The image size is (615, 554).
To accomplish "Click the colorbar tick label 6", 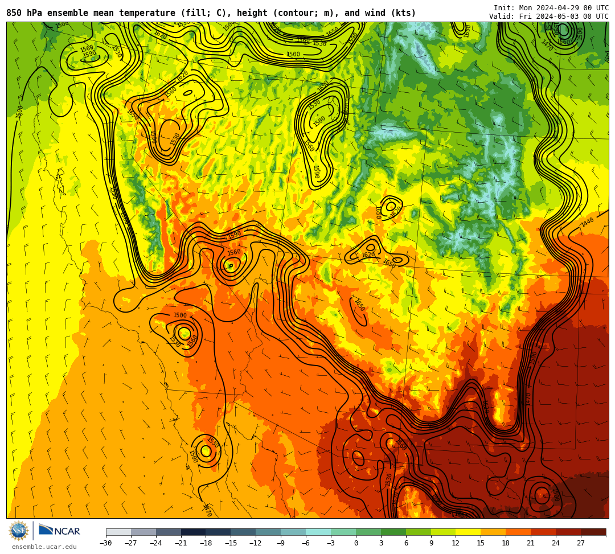I will pos(406,543).
